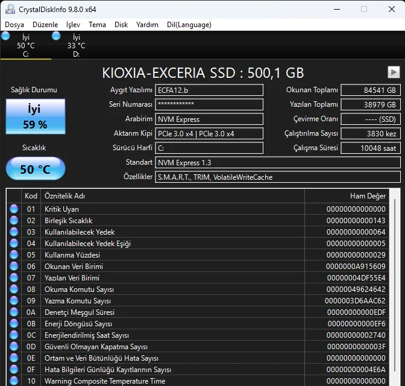Click the Aygıt Yazılımı field ECFA12.b

tap(209, 90)
